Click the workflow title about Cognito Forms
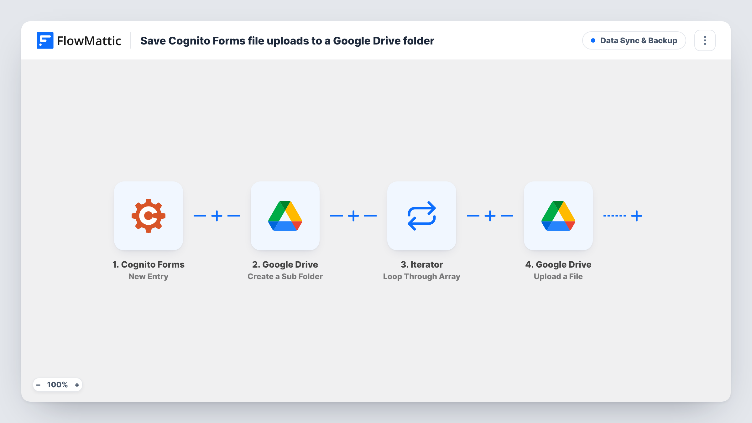This screenshot has width=752, height=423. tap(287, 41)
